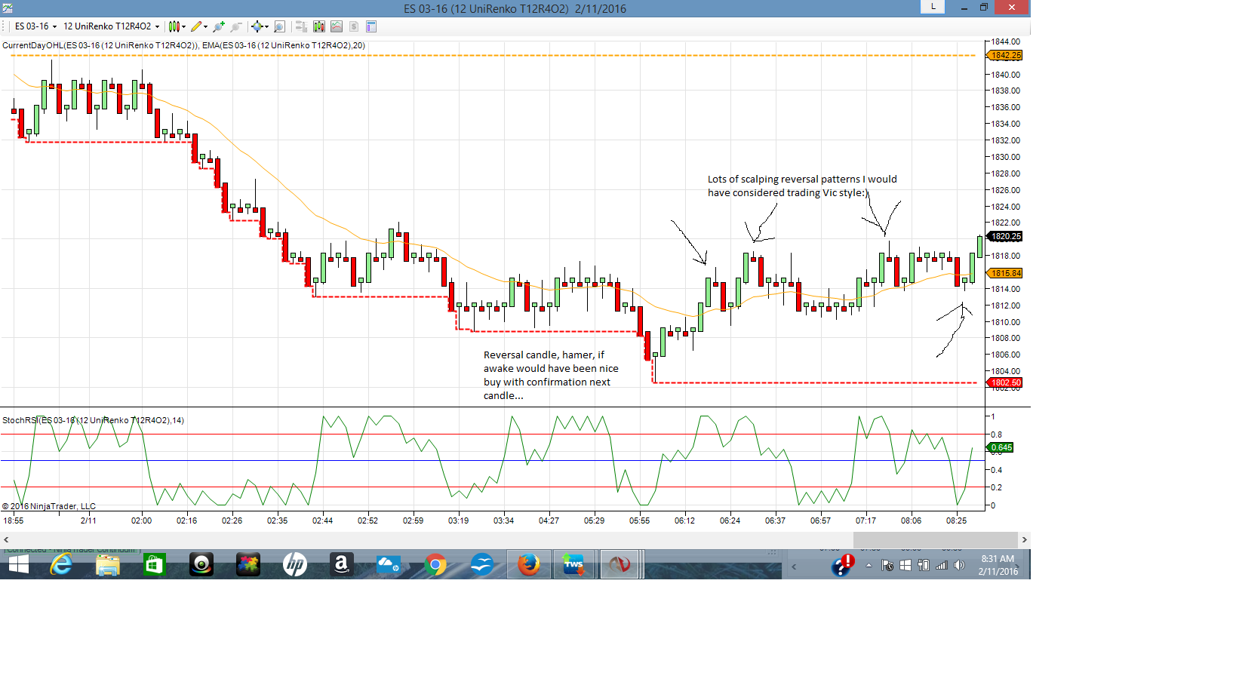Click the horizontal scrollbar thumb
Viewport: 1236px width, 694px height.
coord(936,539)
